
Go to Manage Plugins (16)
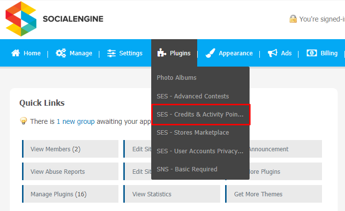pos(70,194)
